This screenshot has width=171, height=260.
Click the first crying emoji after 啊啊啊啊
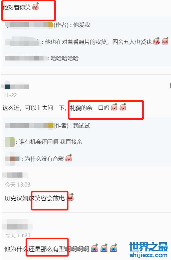point(95,248)
